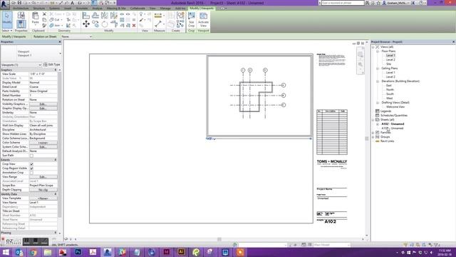Toggle the Crop View checkbox

coord(31,164)
